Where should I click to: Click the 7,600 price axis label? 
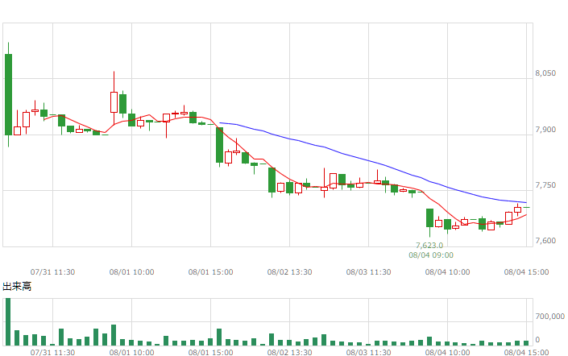pos(545,241)
